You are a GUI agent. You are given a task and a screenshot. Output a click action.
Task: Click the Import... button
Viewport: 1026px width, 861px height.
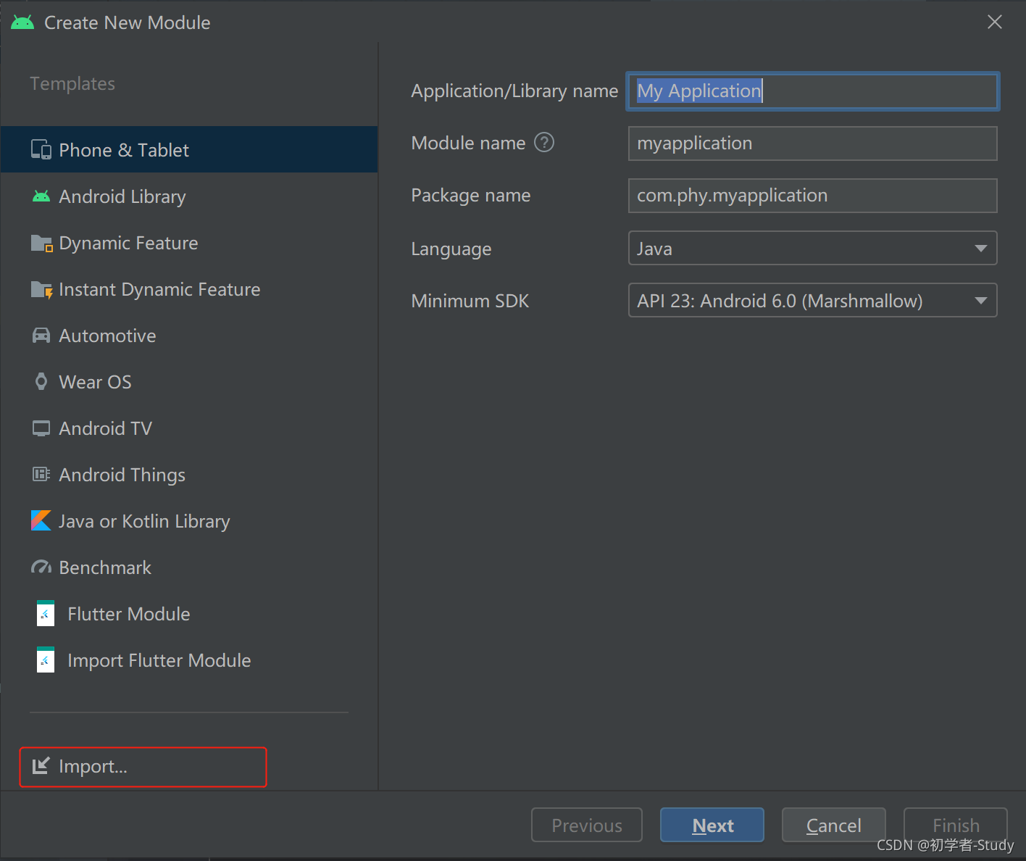point(143,767)
